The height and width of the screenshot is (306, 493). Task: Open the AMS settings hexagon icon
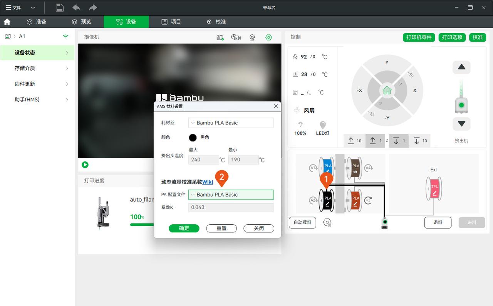pyautogui.click(x=327, y=223)
